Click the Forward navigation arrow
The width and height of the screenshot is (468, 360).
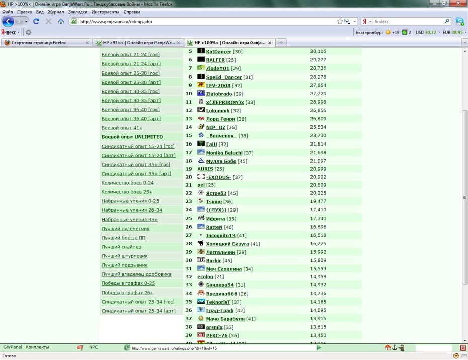(19, 21)
